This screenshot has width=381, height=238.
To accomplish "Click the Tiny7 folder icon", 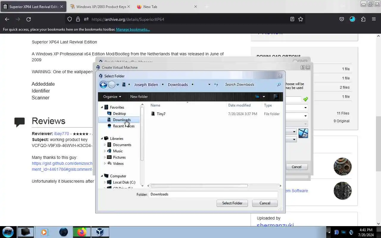I will [153, 114].
